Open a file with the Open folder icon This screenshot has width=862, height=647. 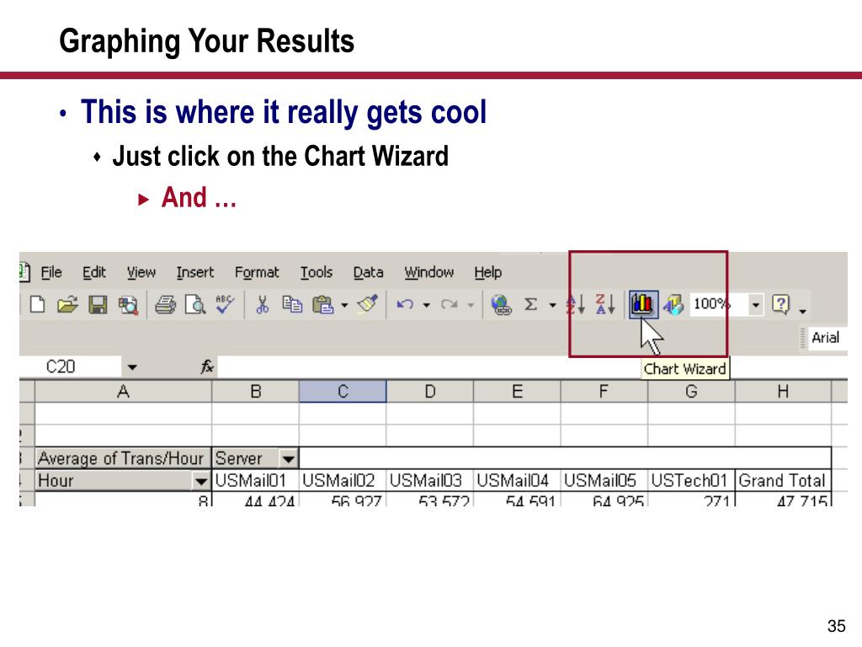[x=67, y=304]
